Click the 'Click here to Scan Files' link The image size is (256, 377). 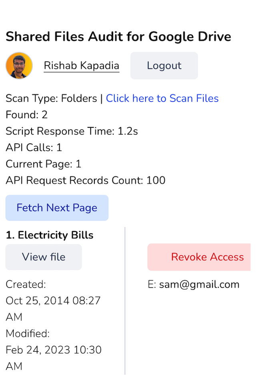(162, 99)
